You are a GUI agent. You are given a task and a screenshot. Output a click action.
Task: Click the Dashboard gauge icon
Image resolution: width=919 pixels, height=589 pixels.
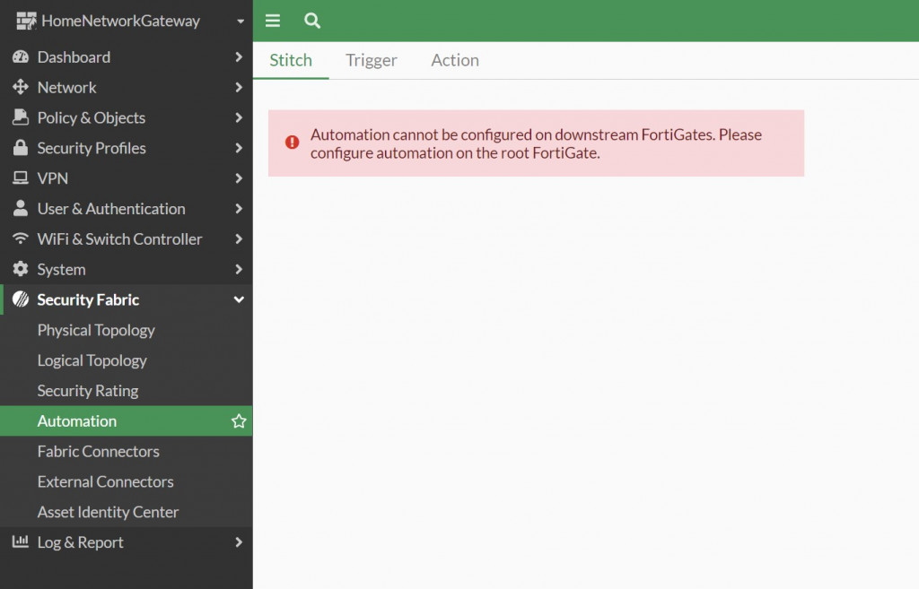(x=21, y=56)
